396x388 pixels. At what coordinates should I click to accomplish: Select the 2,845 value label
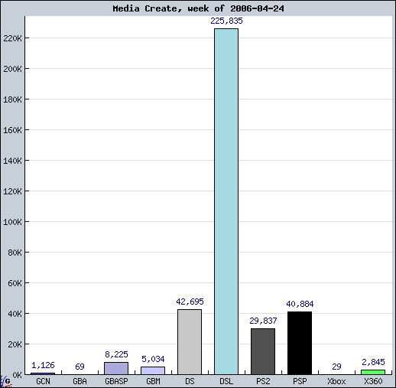[373, 362]
